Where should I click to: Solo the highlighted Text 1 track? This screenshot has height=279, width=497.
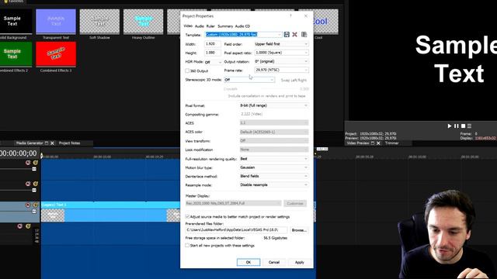(35, 205)
